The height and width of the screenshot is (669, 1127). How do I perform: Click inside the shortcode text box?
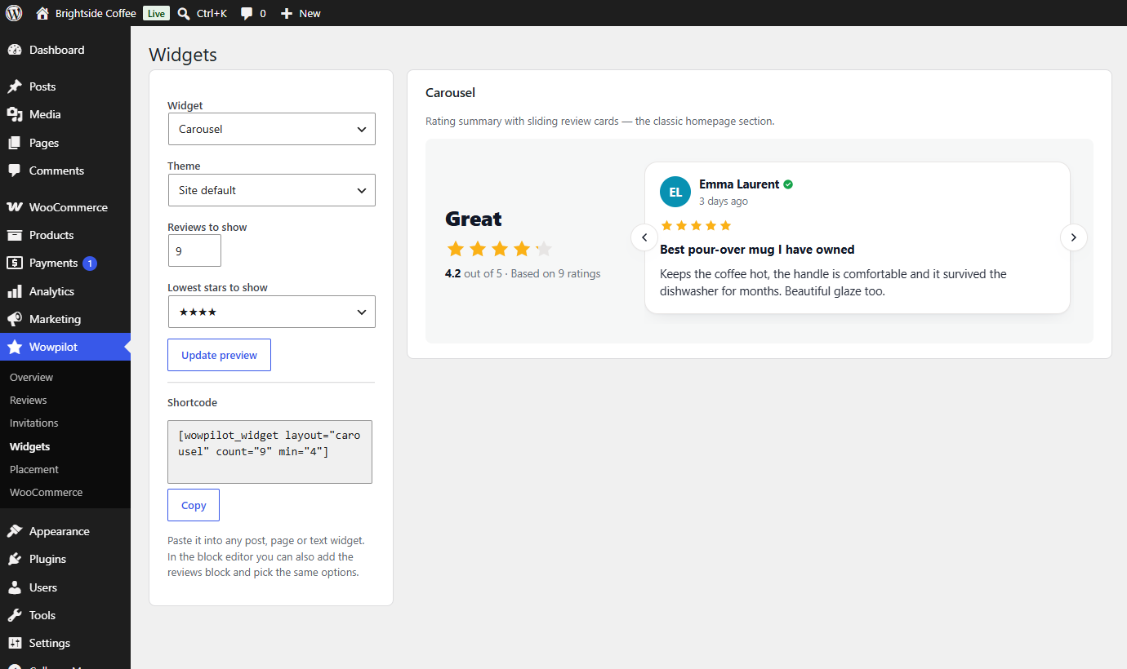pos(269,452)
